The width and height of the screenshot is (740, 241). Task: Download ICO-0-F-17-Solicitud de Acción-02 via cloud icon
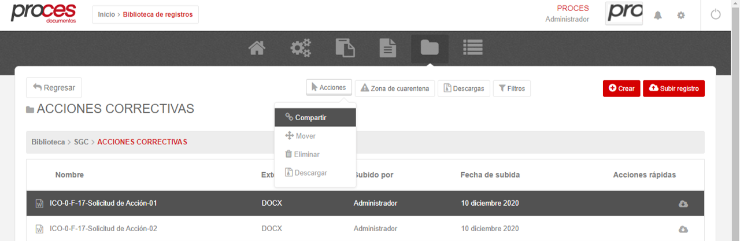click(x=683, y=229)
